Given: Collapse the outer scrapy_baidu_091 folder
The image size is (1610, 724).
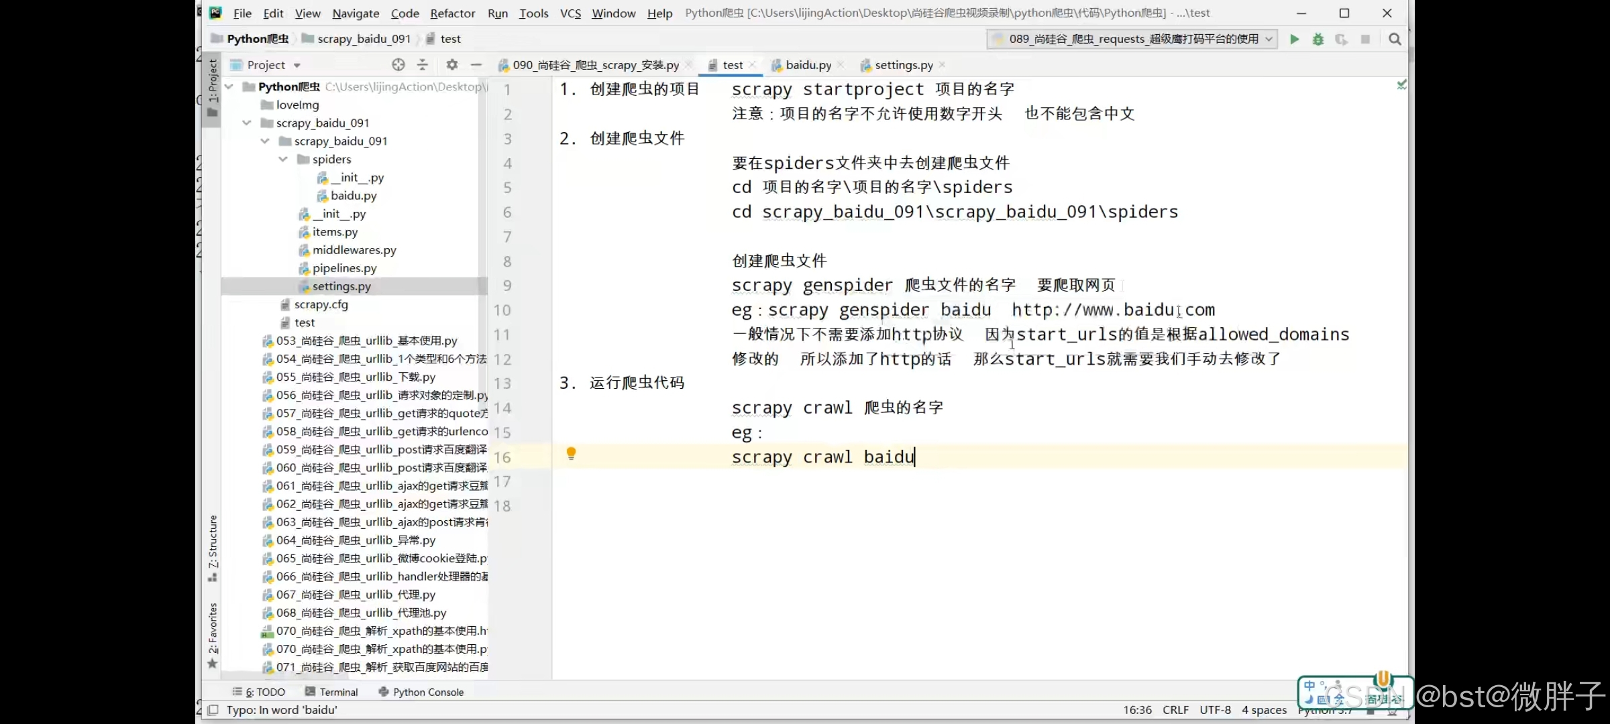Looking at the screenshot, I should click(x=247, y=123).
